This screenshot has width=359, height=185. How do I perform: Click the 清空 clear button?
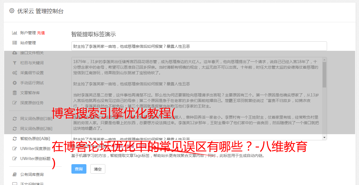point(98,169)
